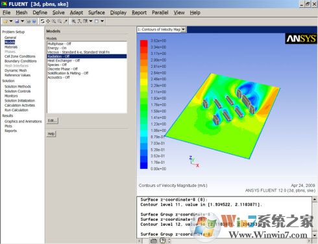This screenshot has height=244, width=318.
Task: Select the rotate view tool
Action: tap(42, 21)
